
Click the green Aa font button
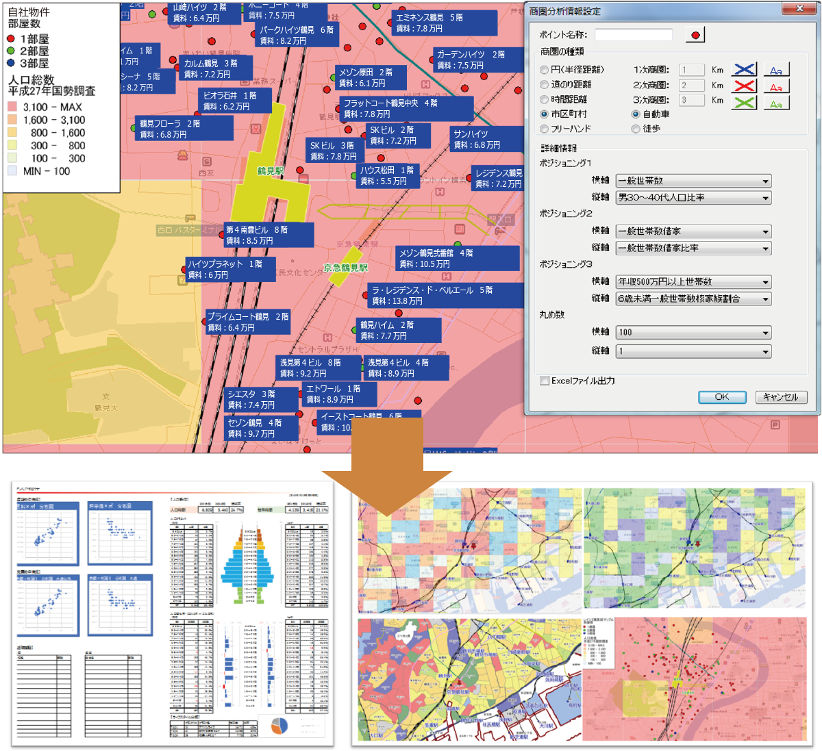[x=776, y=103]
